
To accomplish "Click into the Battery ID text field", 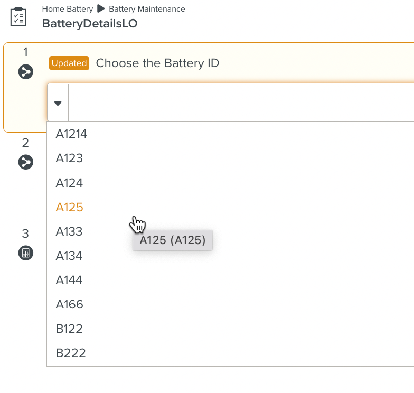I will pos(238,103).
